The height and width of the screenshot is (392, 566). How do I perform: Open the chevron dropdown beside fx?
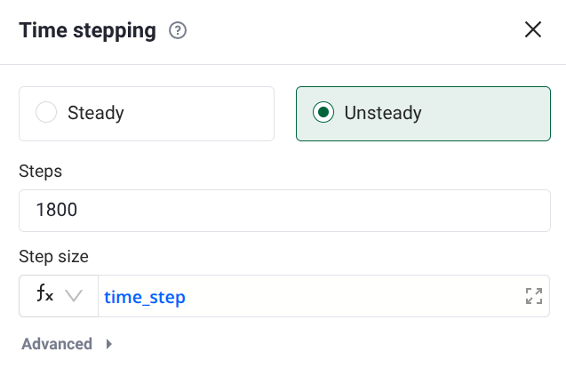74,296
